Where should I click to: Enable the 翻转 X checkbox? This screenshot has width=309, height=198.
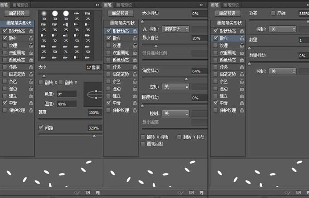pos(41,83)
